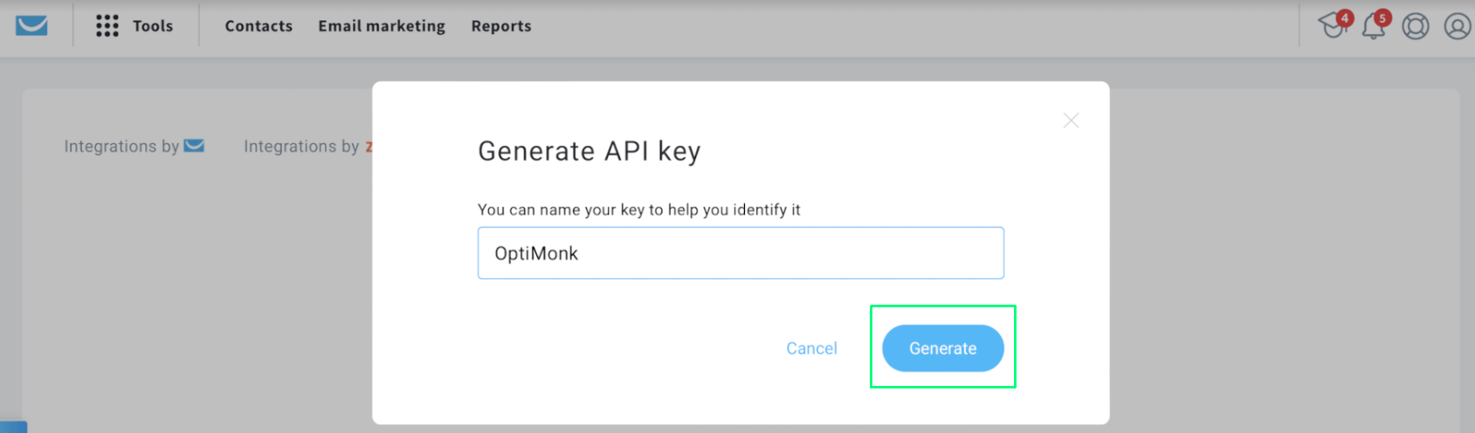This screenshot has width=1475, height=433.
Task: Switch to Integrations by Zapier tab
Action: [308, 146]
